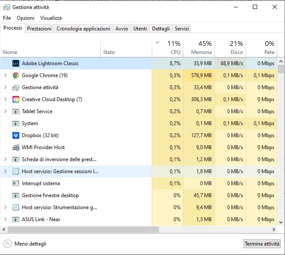
Task: Switch to the Servizi tab
Action: (182, 29)
